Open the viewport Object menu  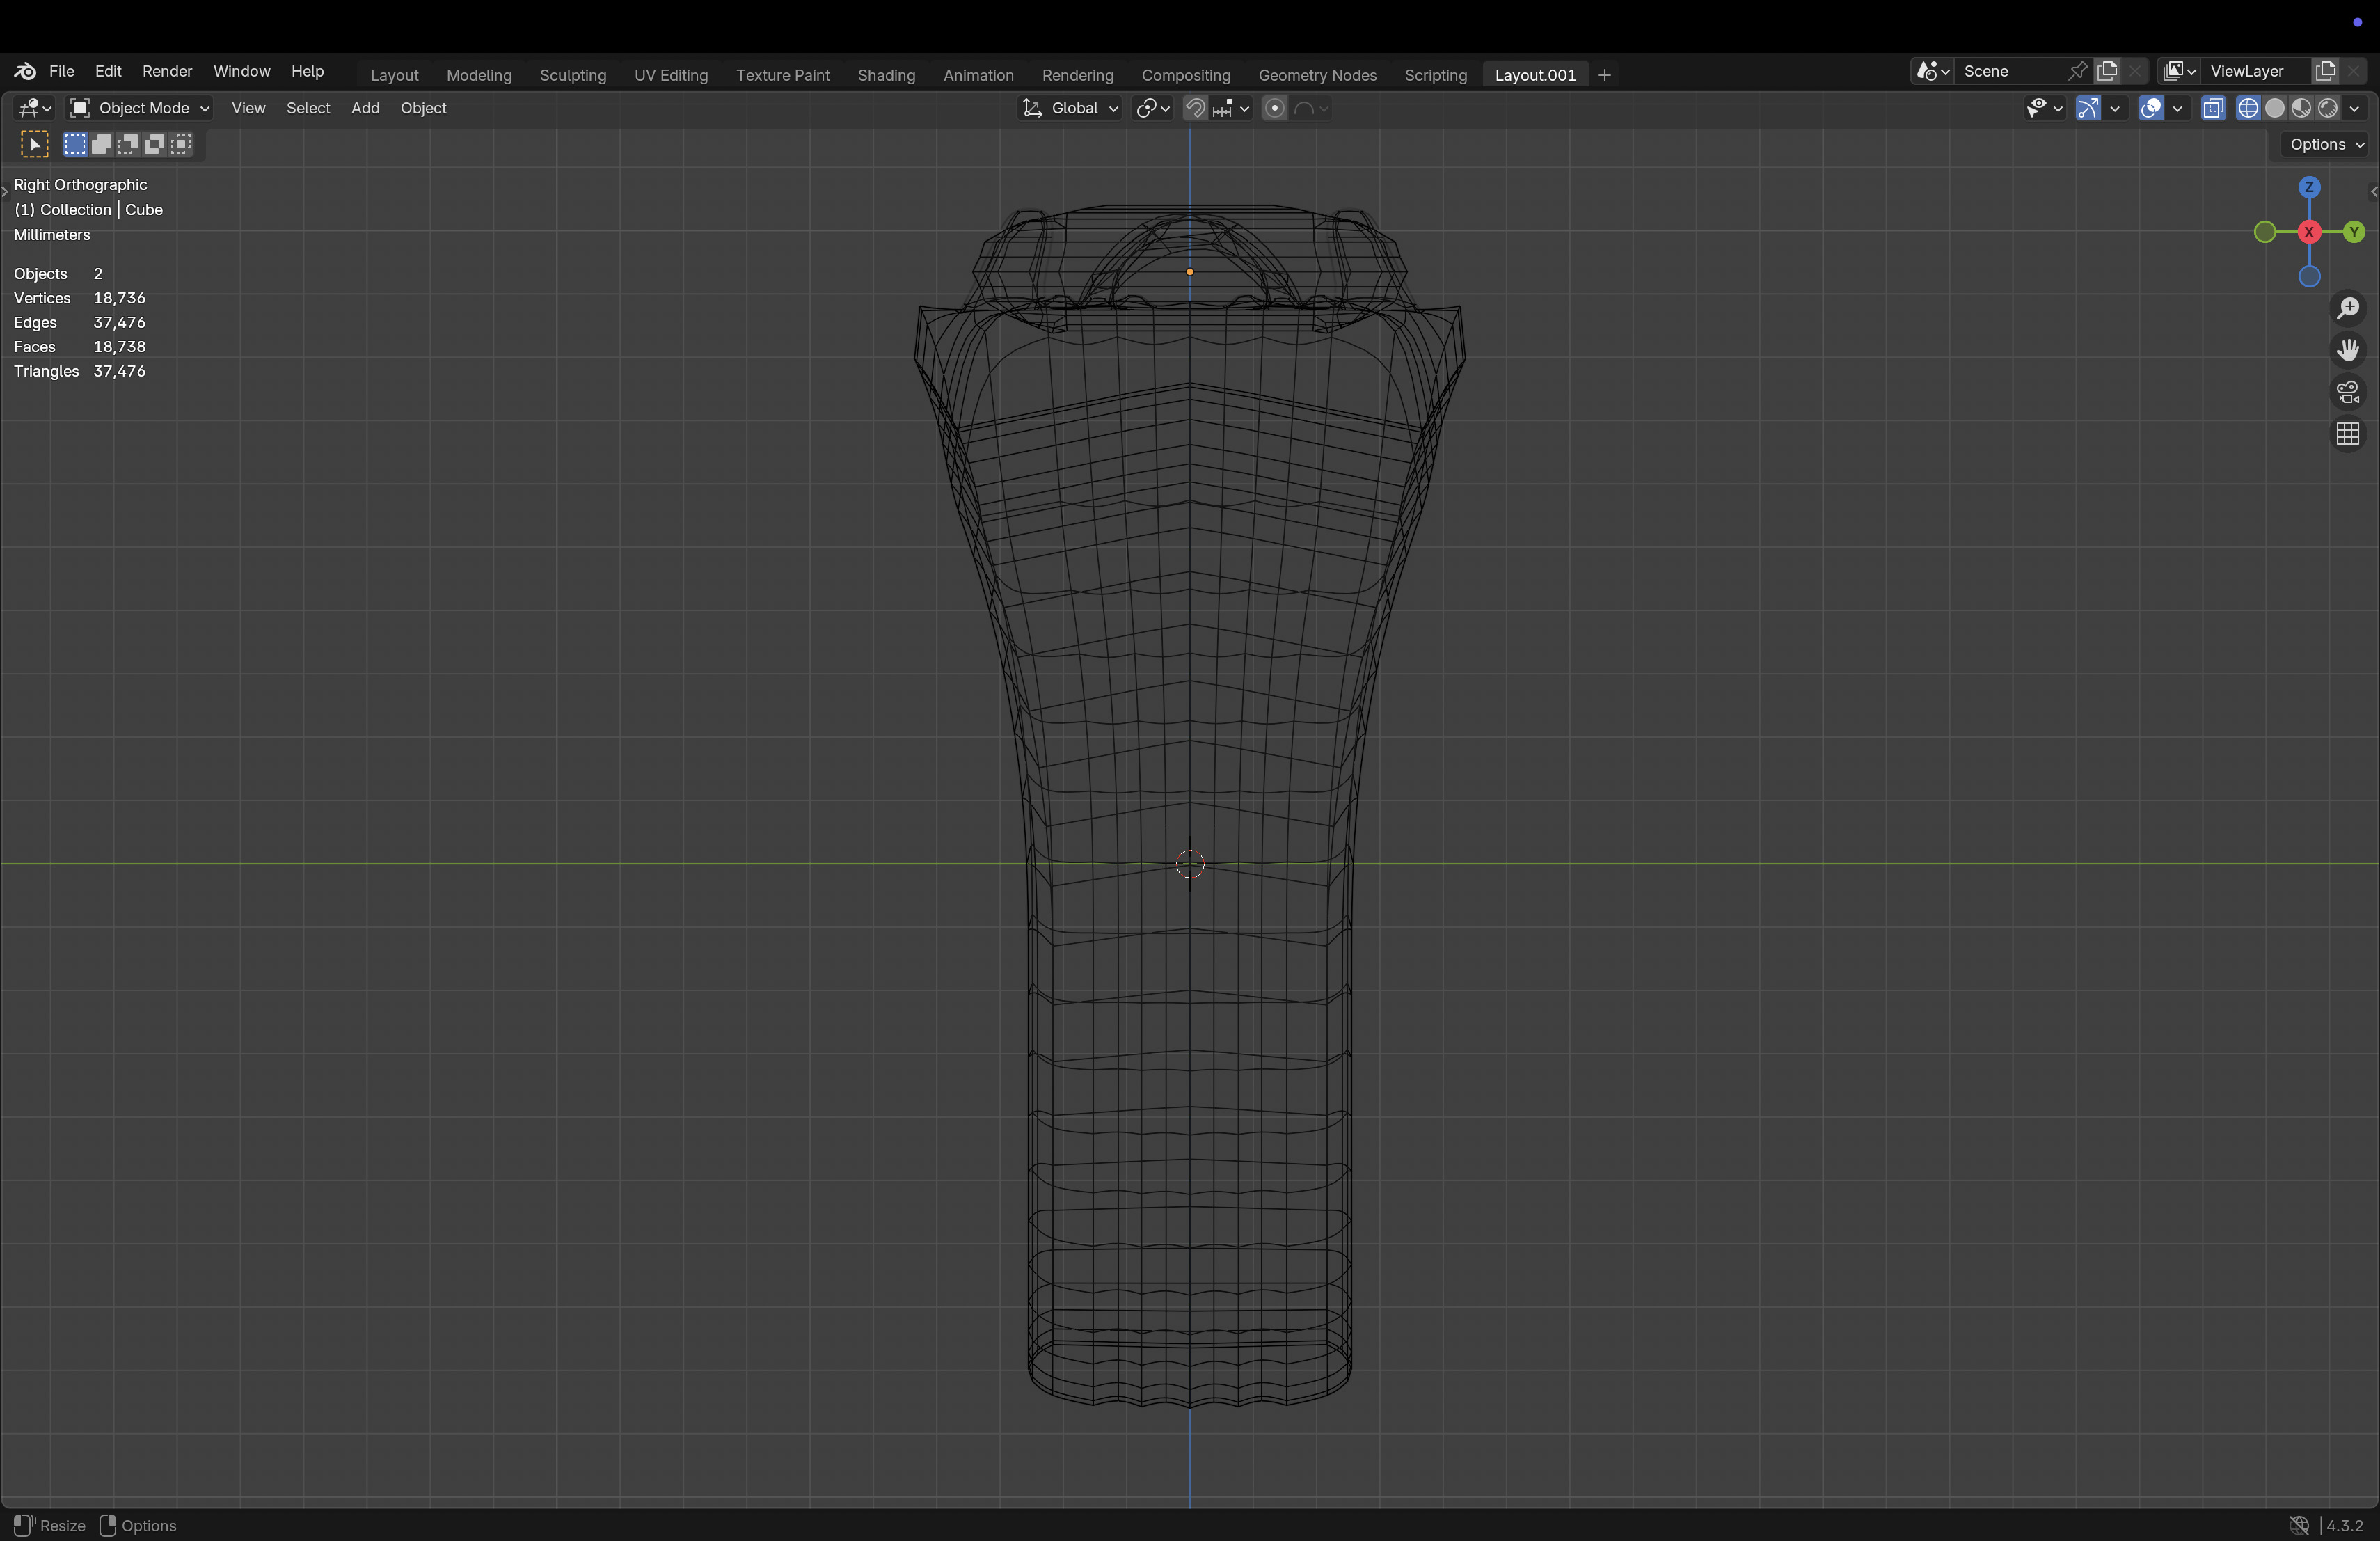[x=423, y=108]
